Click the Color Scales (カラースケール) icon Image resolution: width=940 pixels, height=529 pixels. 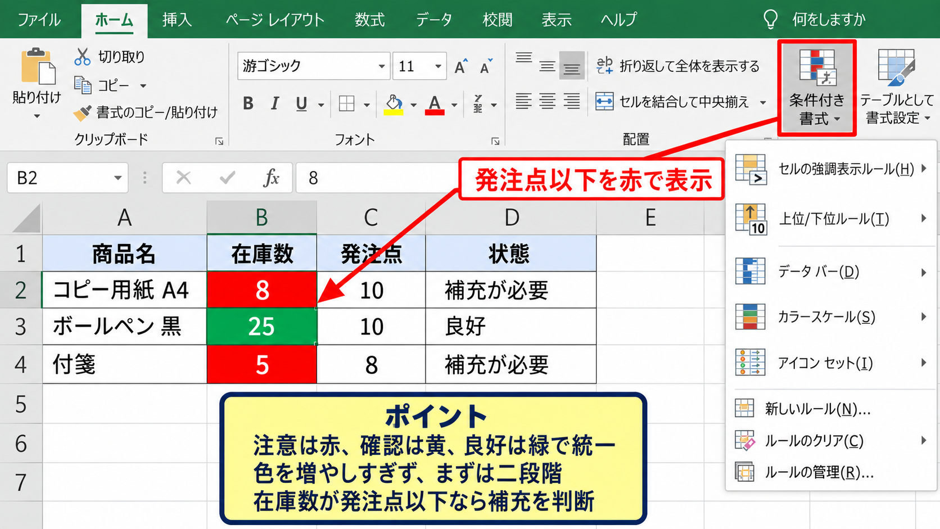click(750, 317)
